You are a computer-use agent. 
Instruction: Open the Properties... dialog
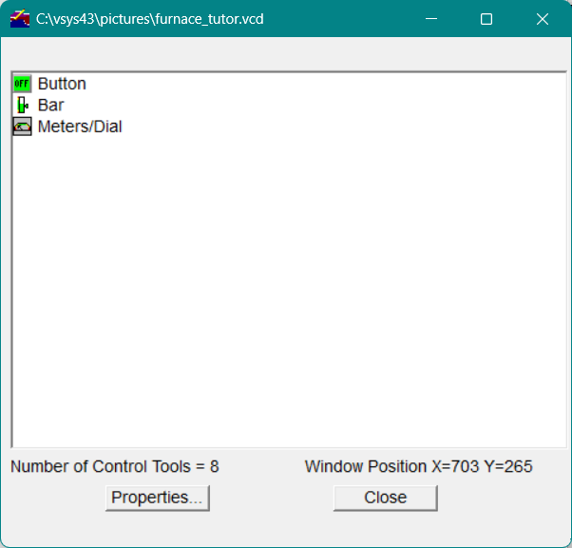point(157,498)
